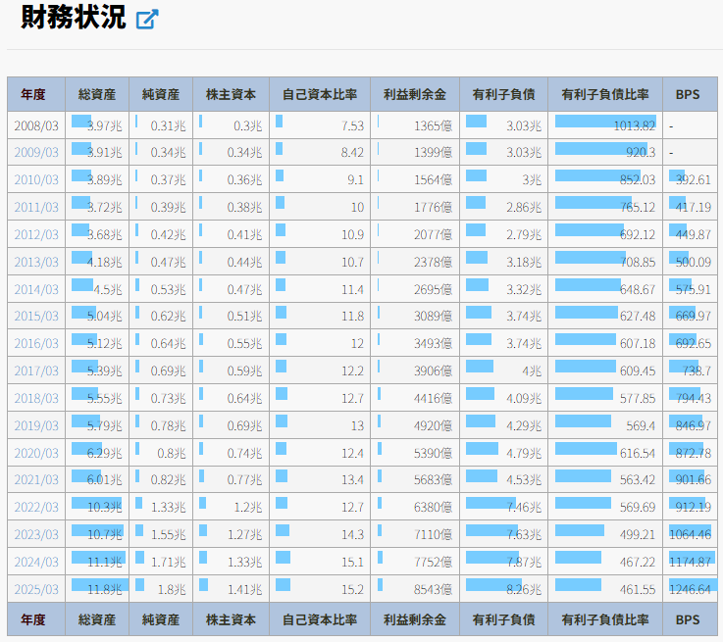Image resolution: width=723 pixels, height=642 pixels.
Task: Click the 1246.64 BPS value cell
Action: point(691,589)
